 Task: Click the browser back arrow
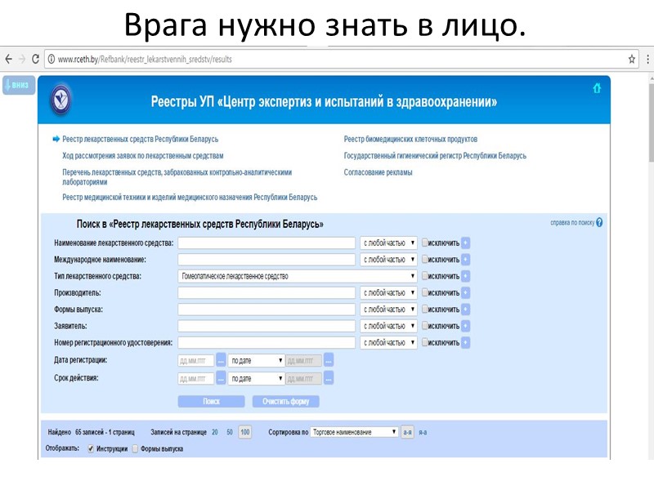point(8,59)
